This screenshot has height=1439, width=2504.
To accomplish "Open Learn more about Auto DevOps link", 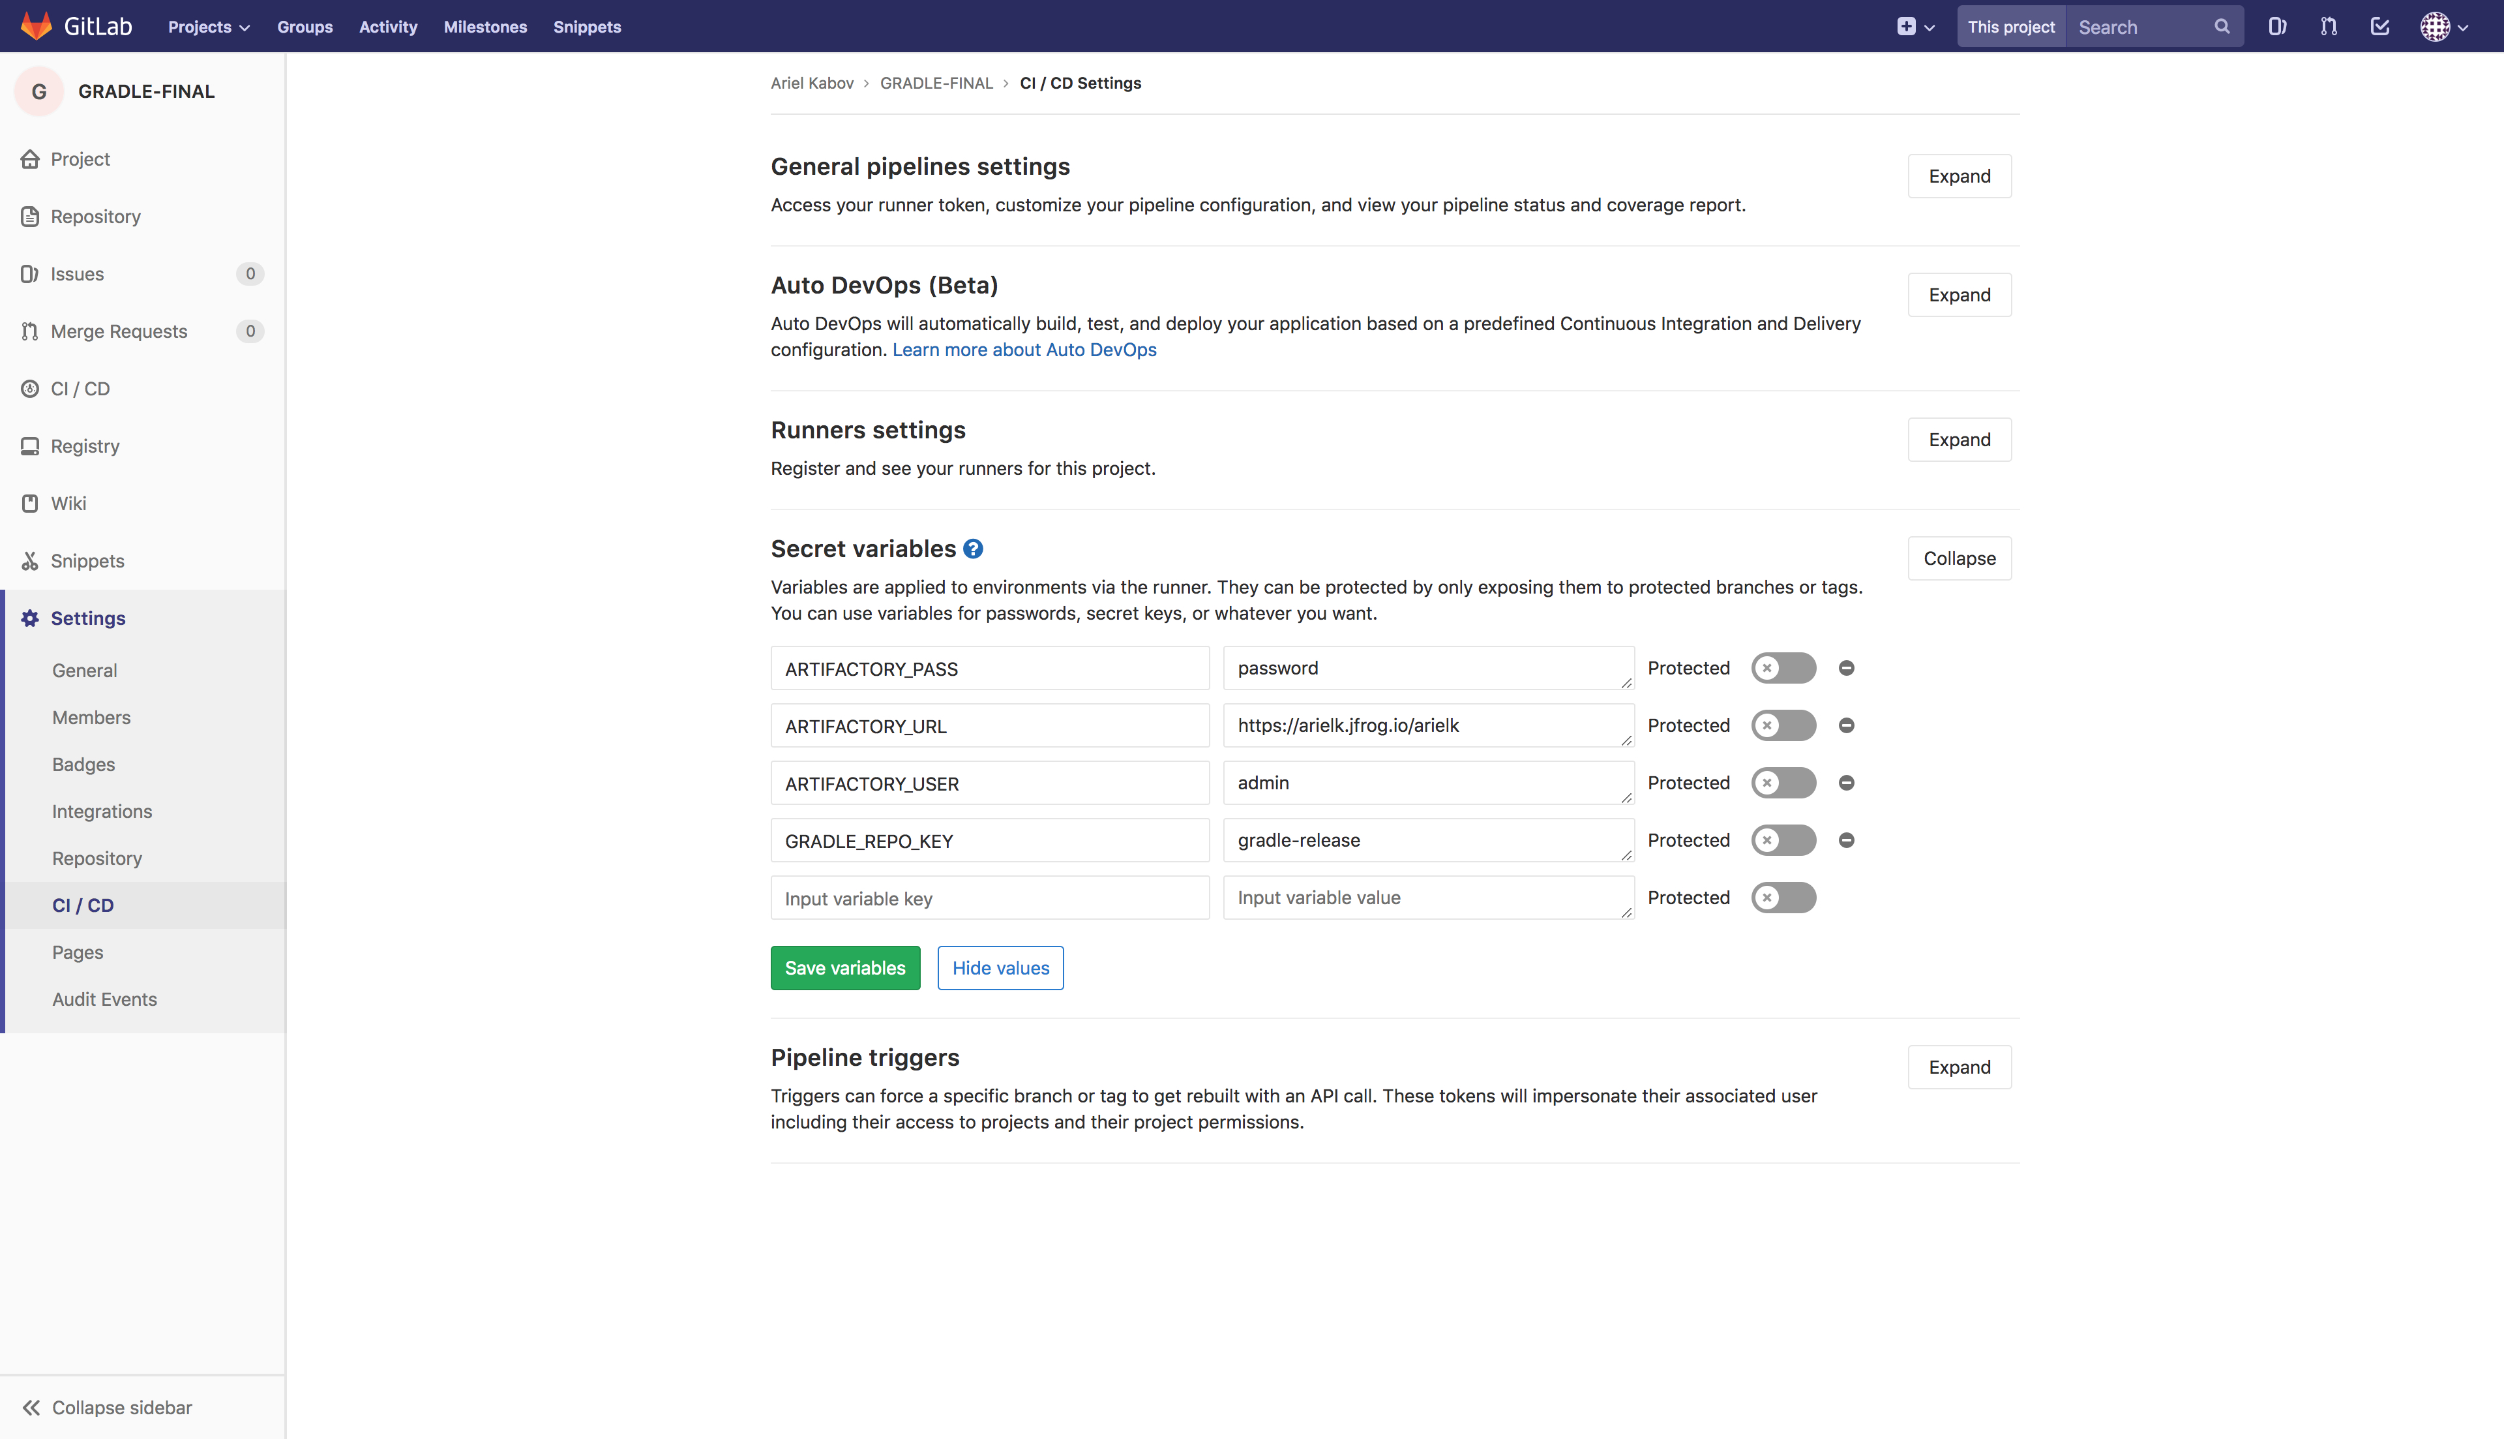I will (x=1024, y=350).
